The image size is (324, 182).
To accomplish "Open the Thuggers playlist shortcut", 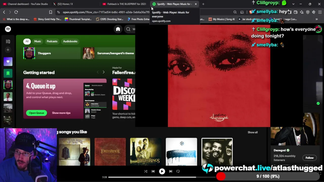I will tap(52, 53).
